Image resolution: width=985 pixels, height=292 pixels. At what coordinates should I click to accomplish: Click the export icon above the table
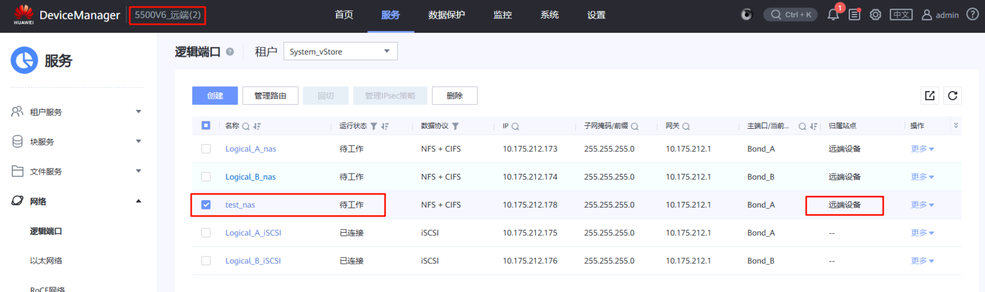pyautogui.click(x=930, y=95)
